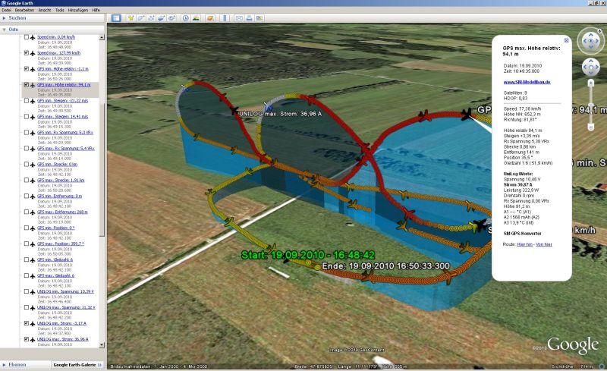Click the Add Polygon toolbar icon
The height and width of the screenshot is (371, 607).
(142, 17)
